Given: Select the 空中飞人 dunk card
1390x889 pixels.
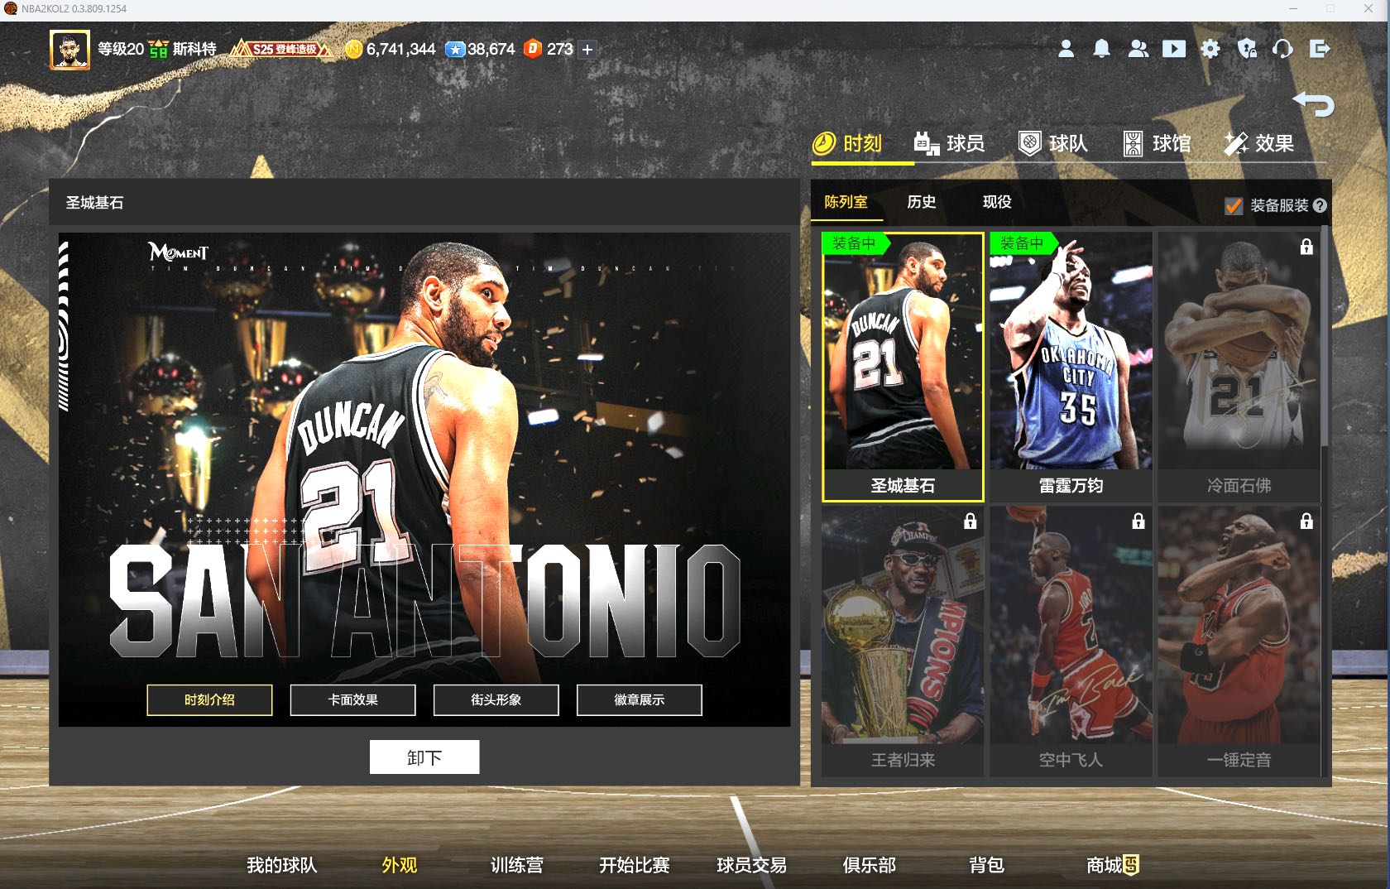Looking at the screenshot, I should click(1071, 642).
